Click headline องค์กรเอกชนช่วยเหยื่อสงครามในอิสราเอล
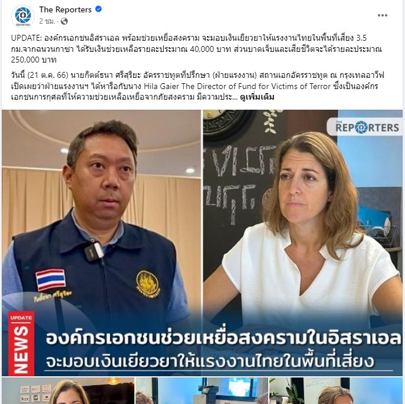The height and width of the screenshot is (404, 405). (223, 339)
